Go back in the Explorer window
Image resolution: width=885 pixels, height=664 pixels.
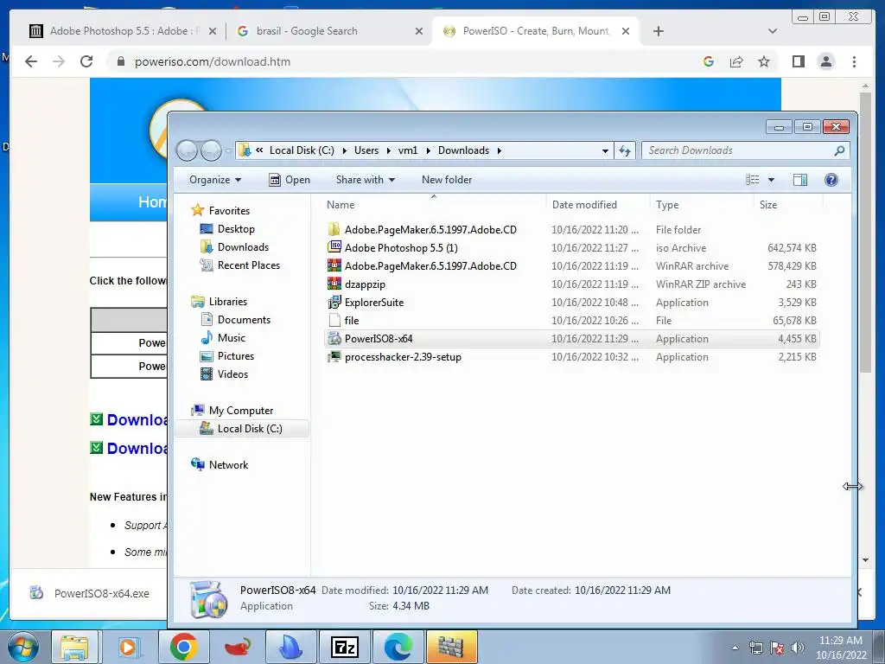(x=187, y=150)
